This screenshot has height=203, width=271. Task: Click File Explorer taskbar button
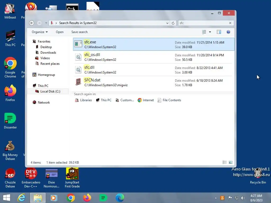point(38,198)
